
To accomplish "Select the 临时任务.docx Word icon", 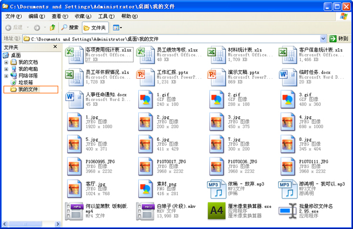I will [288, 77].
